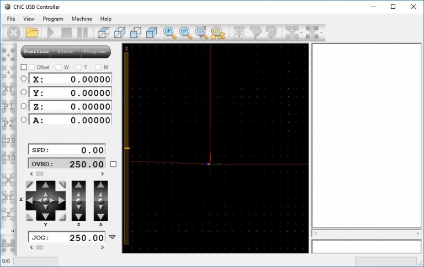The width and height of the screenshot is (424, 267).
Task: Open a G-code file with the folder icon
Action: pyautogui.click(x=32, y=32)
